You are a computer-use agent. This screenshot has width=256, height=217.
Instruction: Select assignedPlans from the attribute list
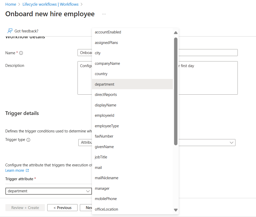[132, 43]
